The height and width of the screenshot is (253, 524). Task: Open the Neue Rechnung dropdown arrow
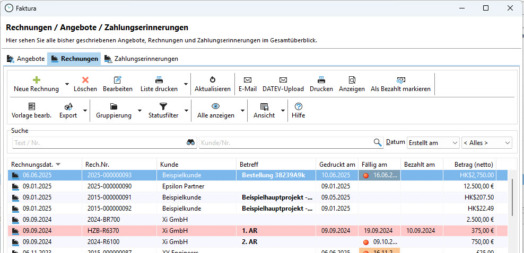(x=67, y=84)
